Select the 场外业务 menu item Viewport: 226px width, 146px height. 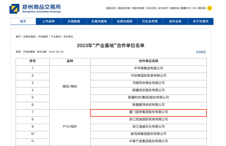click(x=175, y=22)
